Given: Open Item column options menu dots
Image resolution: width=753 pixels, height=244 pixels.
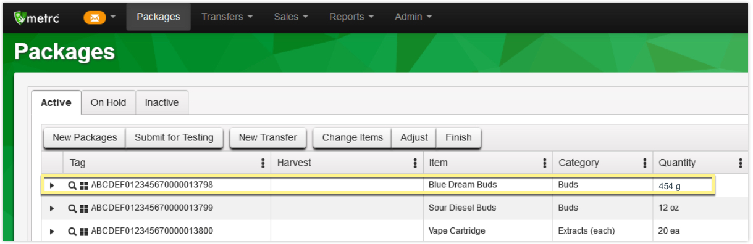Looking at the screenshot, I should tap(545, 163).
